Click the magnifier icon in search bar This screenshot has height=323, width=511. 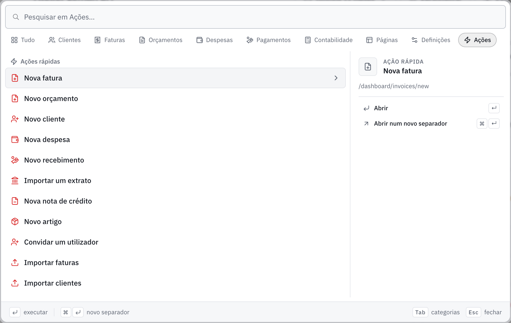coord(16,17)
